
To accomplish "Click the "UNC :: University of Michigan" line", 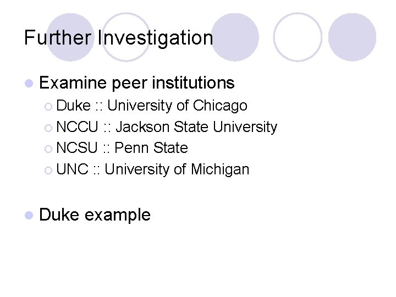I will [153, 169].
